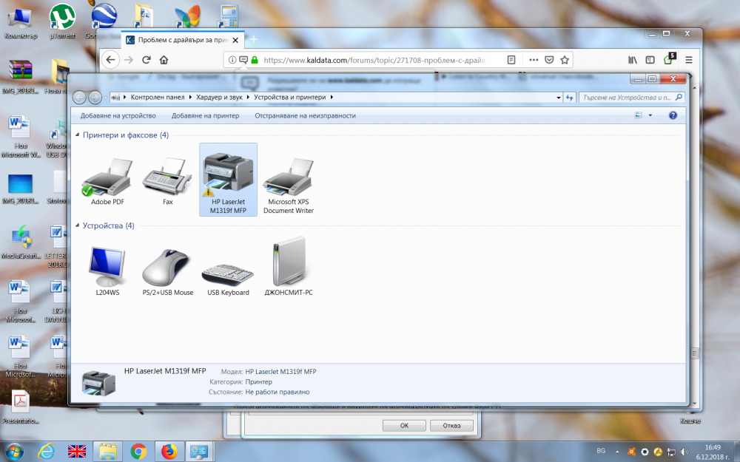Click the kaldata.com URL in Firefox
This screenshot has height=462, width=740.
tap(374, 60)
